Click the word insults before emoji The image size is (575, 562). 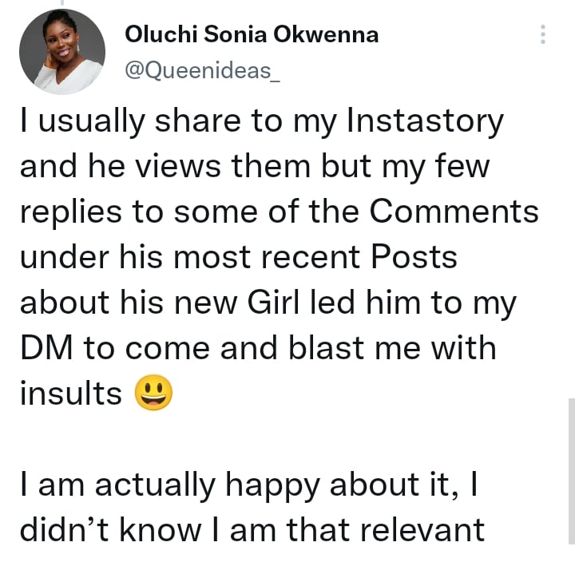[x=70, y=394]
